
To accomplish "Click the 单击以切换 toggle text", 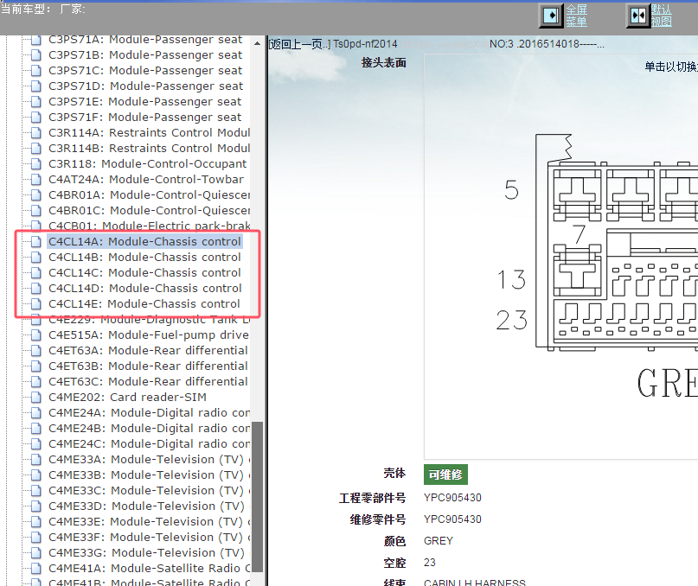I will pos(671,67).
